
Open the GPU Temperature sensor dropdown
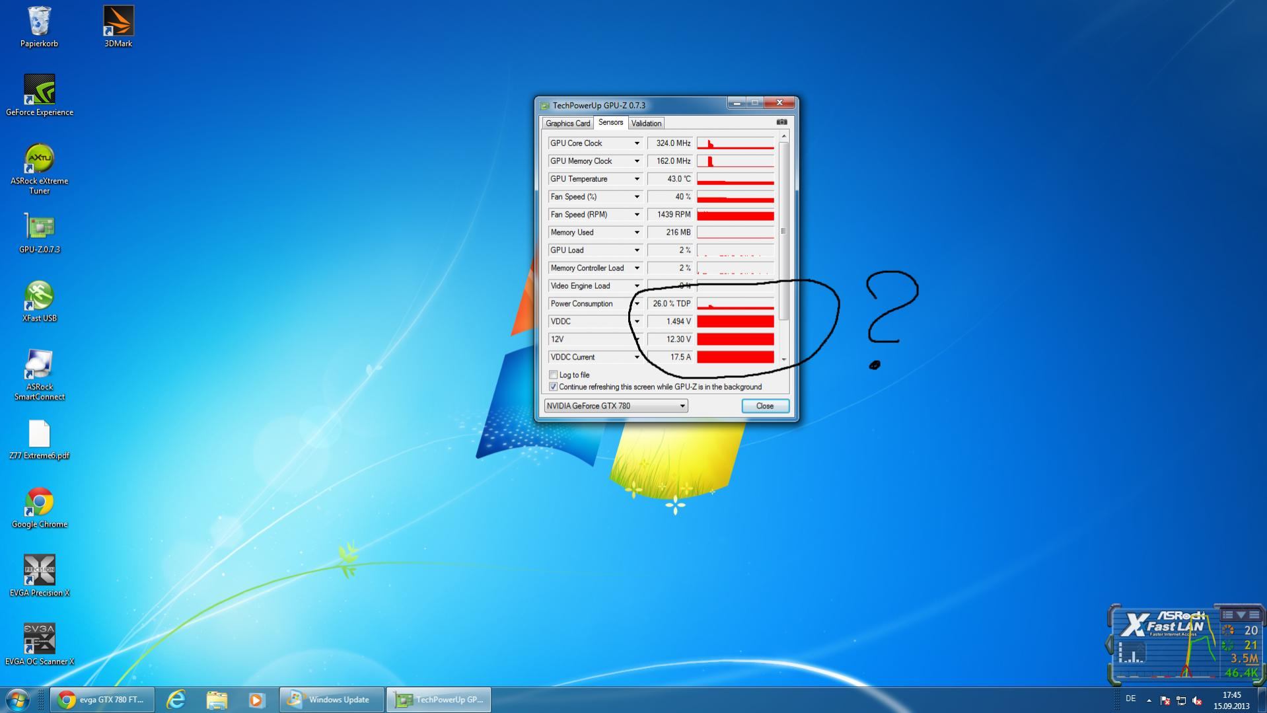637,178
